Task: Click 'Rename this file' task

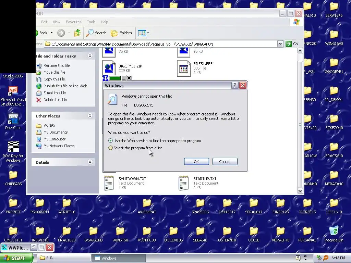Action: (x=57, y=65)
